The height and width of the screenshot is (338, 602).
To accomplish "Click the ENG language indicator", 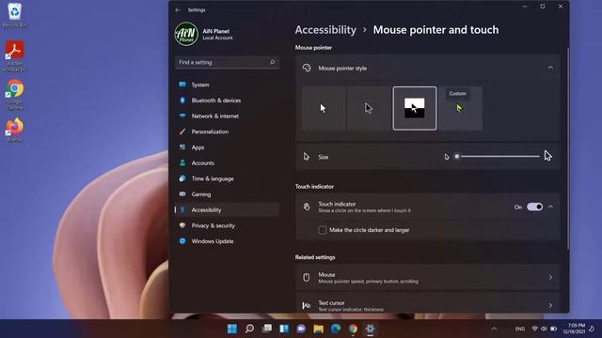I will (x=520, y=329).
